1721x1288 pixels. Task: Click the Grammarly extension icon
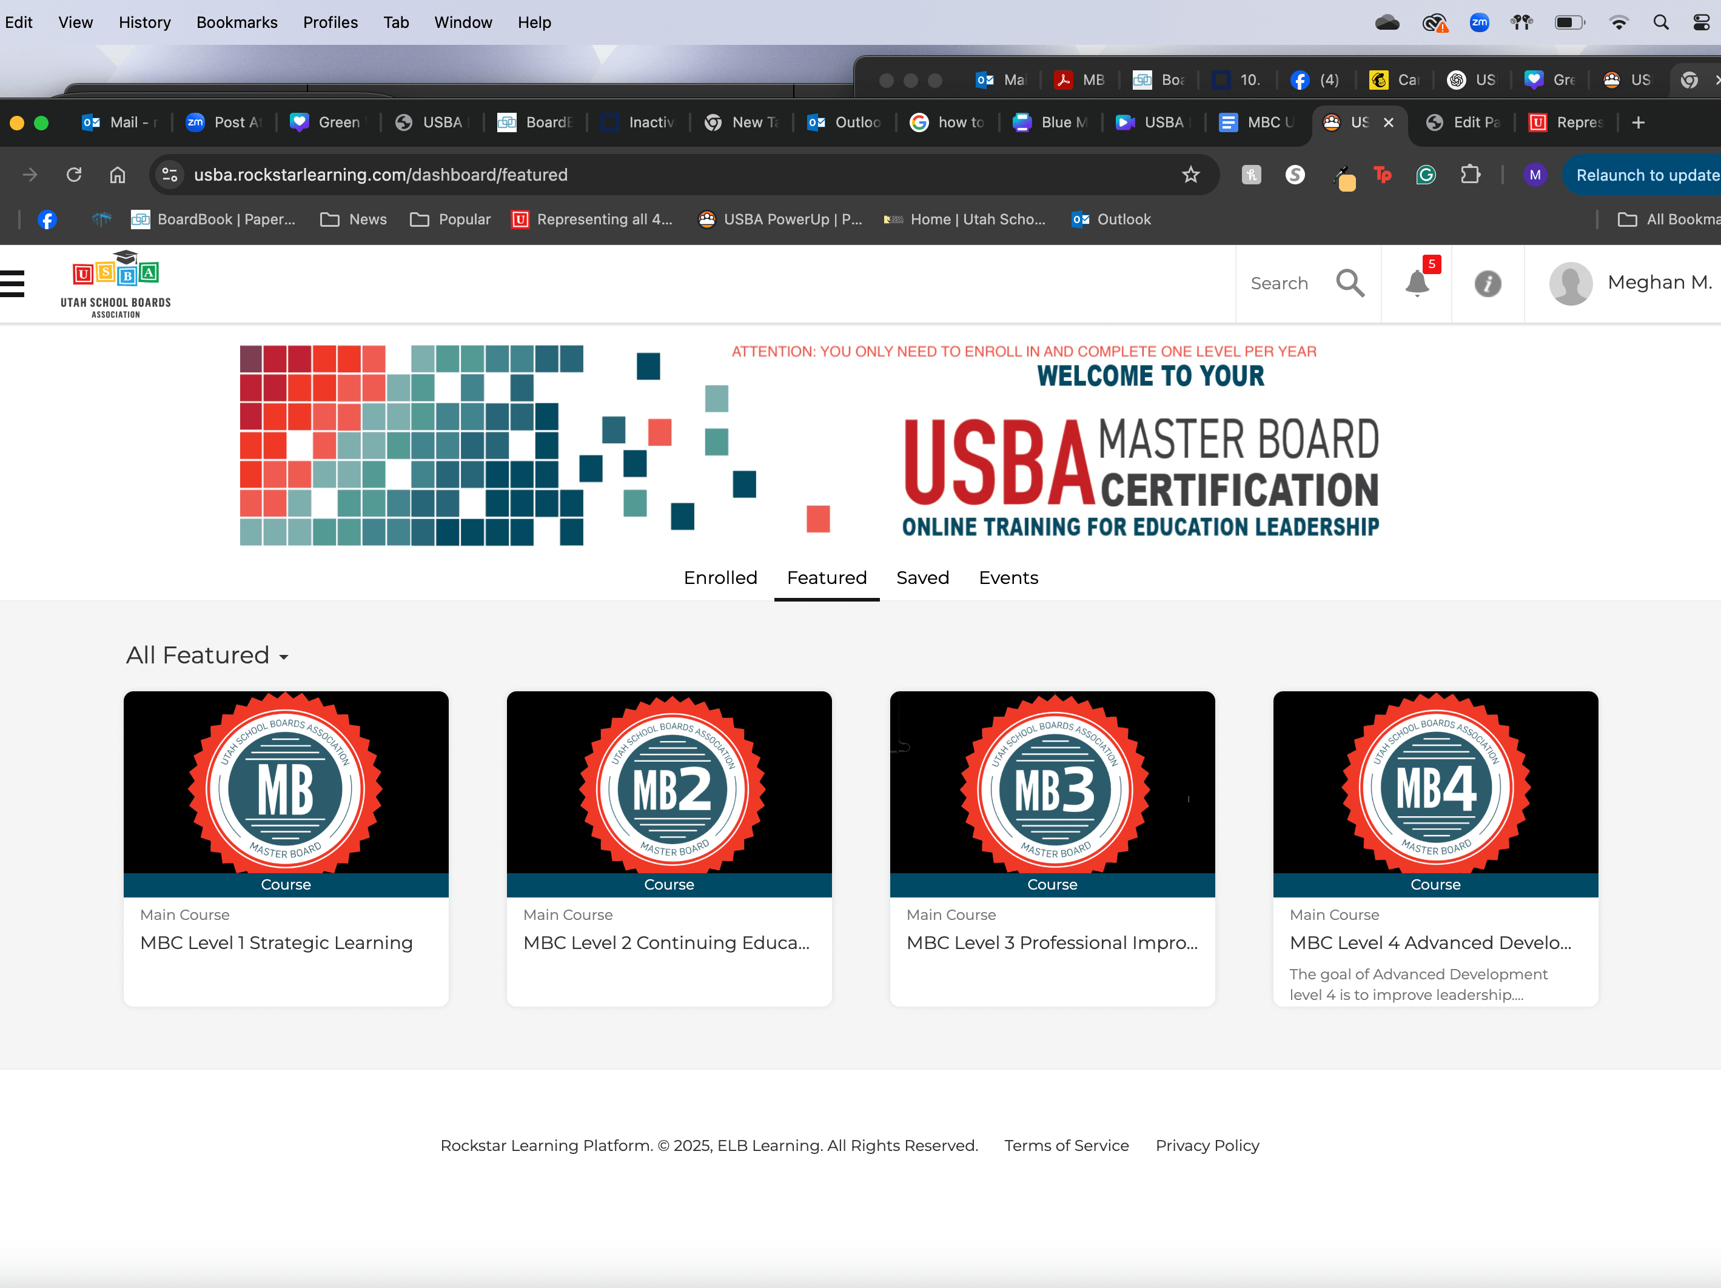coord(1425,174)
